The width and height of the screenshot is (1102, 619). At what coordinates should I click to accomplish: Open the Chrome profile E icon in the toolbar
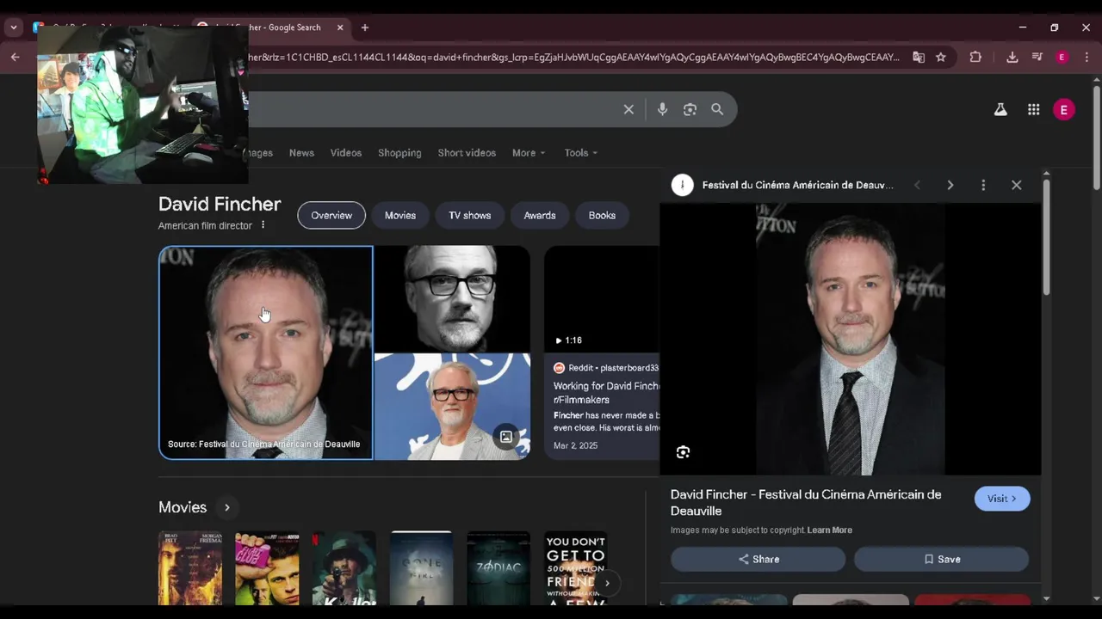pos(1062,57)
